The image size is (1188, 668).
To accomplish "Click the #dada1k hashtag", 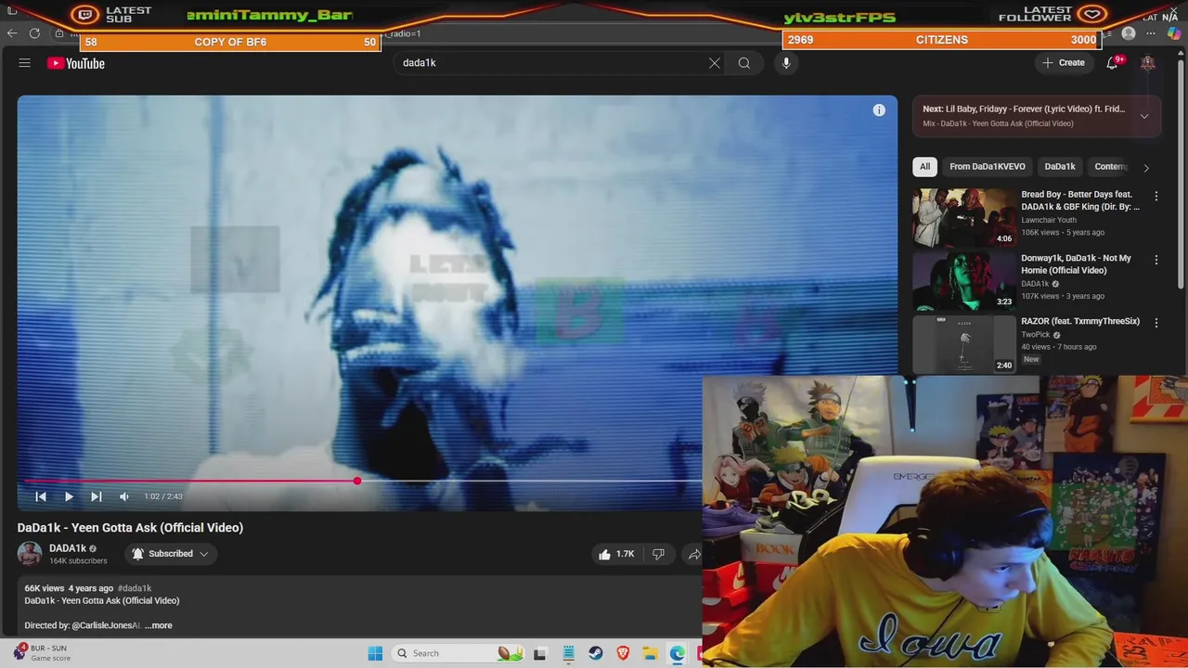I will [135, 588].
